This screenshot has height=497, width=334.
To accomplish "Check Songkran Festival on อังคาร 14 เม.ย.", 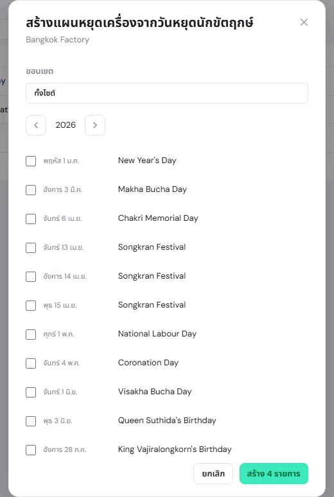I will point(31,276).
